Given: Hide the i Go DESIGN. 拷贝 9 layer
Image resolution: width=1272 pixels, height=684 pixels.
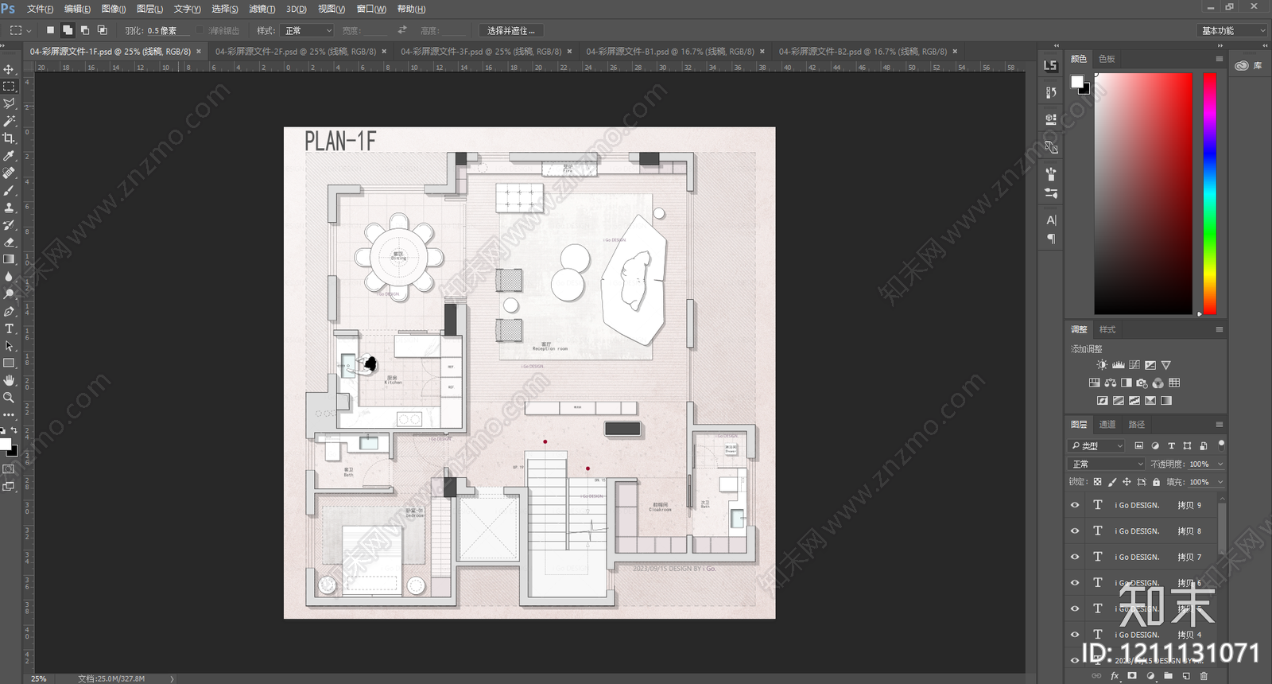Looking at the screenshot, I should pos(1075,505).
